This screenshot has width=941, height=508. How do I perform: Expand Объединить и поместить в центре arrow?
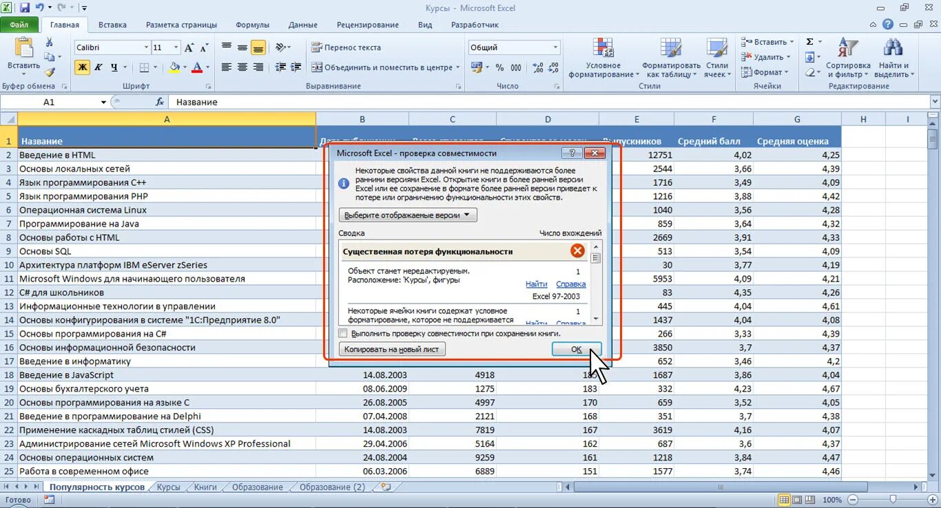(457, 67)
